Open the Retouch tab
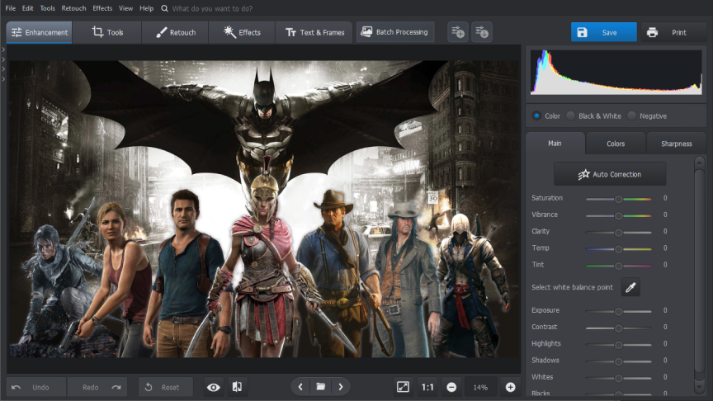 click(175, 32)
